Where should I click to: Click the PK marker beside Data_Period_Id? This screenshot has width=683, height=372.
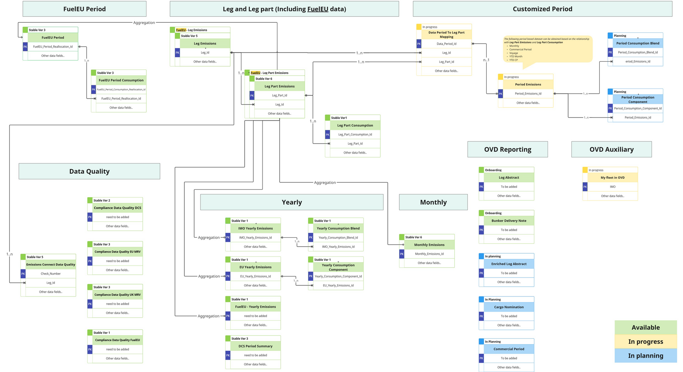point(419,44)
